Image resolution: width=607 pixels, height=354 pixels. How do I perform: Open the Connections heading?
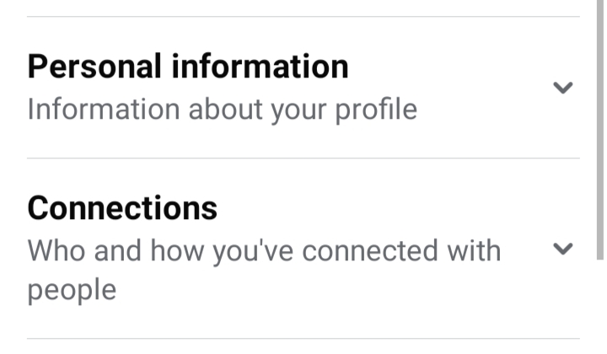coord(122,207)
